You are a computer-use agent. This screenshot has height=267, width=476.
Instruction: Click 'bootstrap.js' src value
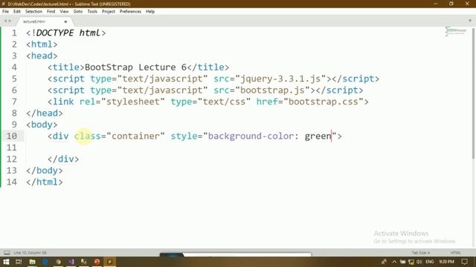pos(272,90)
